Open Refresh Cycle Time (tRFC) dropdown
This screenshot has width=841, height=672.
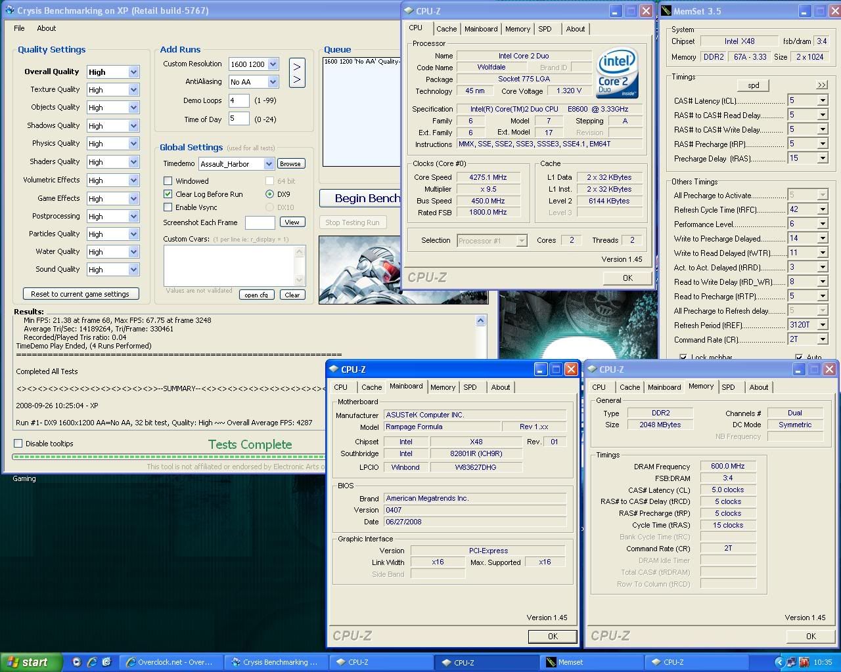point(822,209)
